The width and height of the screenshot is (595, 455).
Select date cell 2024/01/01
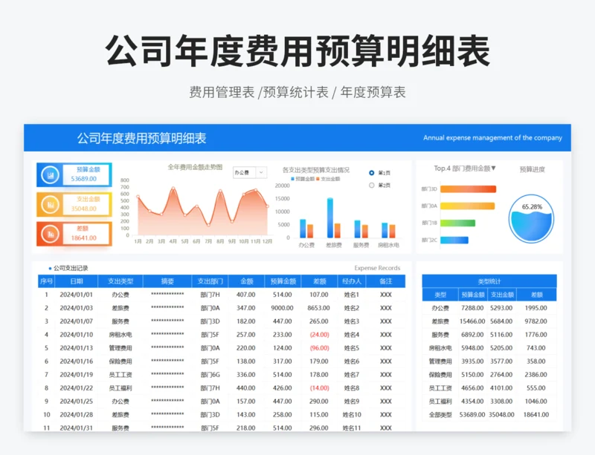77,295
